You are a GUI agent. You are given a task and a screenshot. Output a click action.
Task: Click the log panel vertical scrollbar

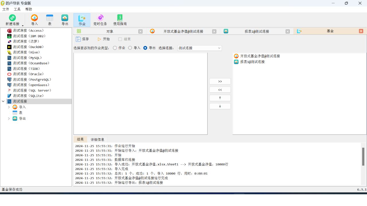(x=363, y=157)
